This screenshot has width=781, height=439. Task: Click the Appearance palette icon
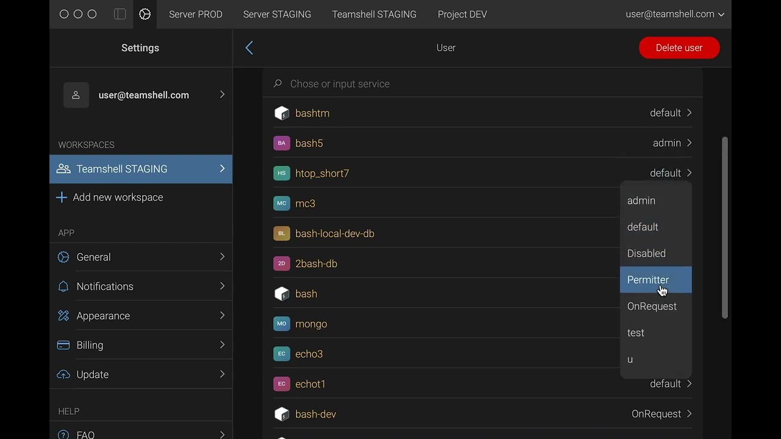click(63, 316)
